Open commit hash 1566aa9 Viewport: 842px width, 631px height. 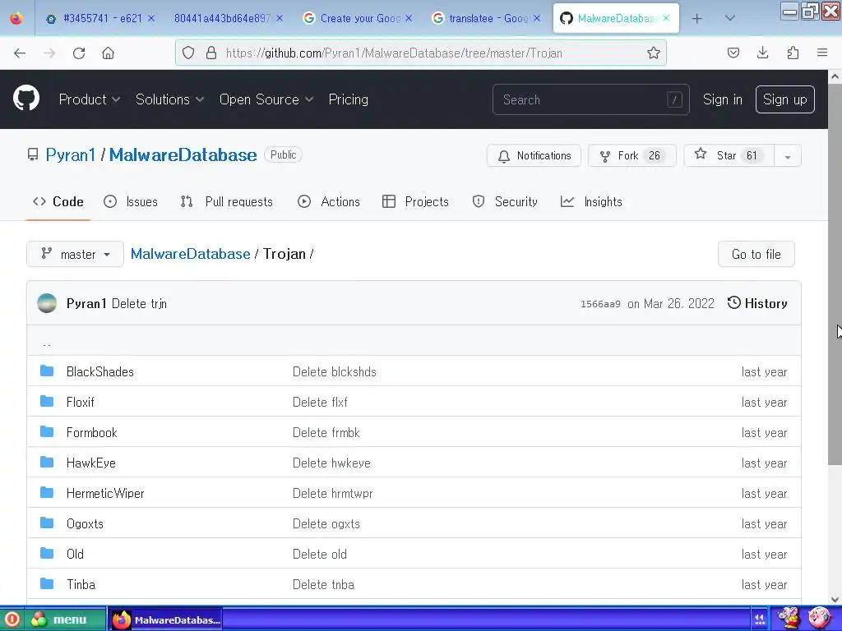pos(600,304)
